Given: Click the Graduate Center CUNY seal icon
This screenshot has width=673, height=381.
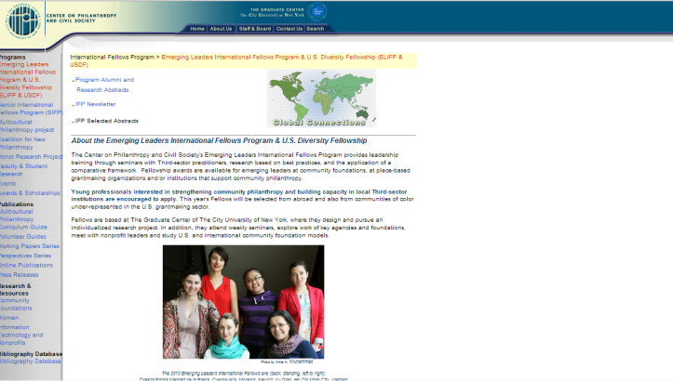Looking at the screenshot, I should click(317, 11).
